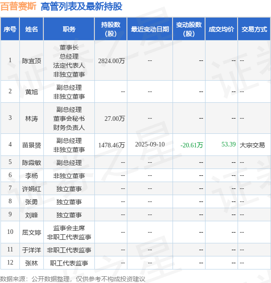Click 副总经理 in 黄旭's roles
This screenshot has width=271, height=283.
tap(69, 87)
